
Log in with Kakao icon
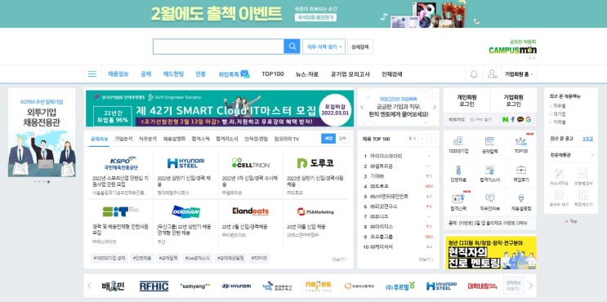[x=520, y=119]
